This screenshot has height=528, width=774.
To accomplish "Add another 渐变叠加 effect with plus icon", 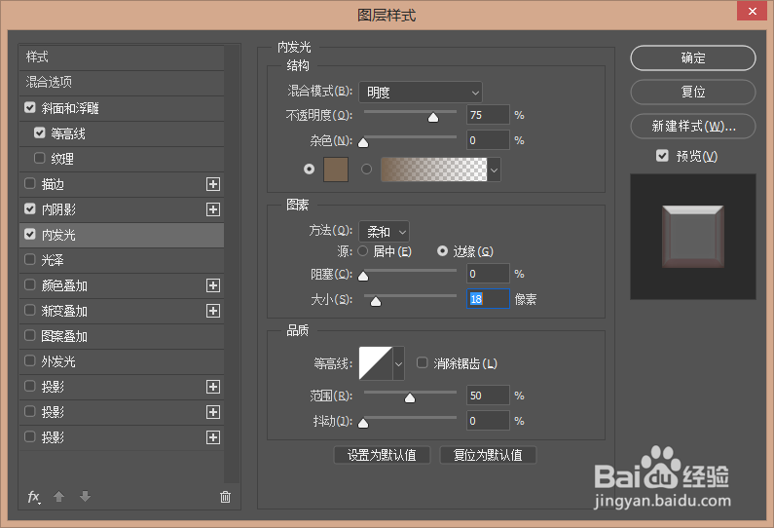I will pos(213,311).
